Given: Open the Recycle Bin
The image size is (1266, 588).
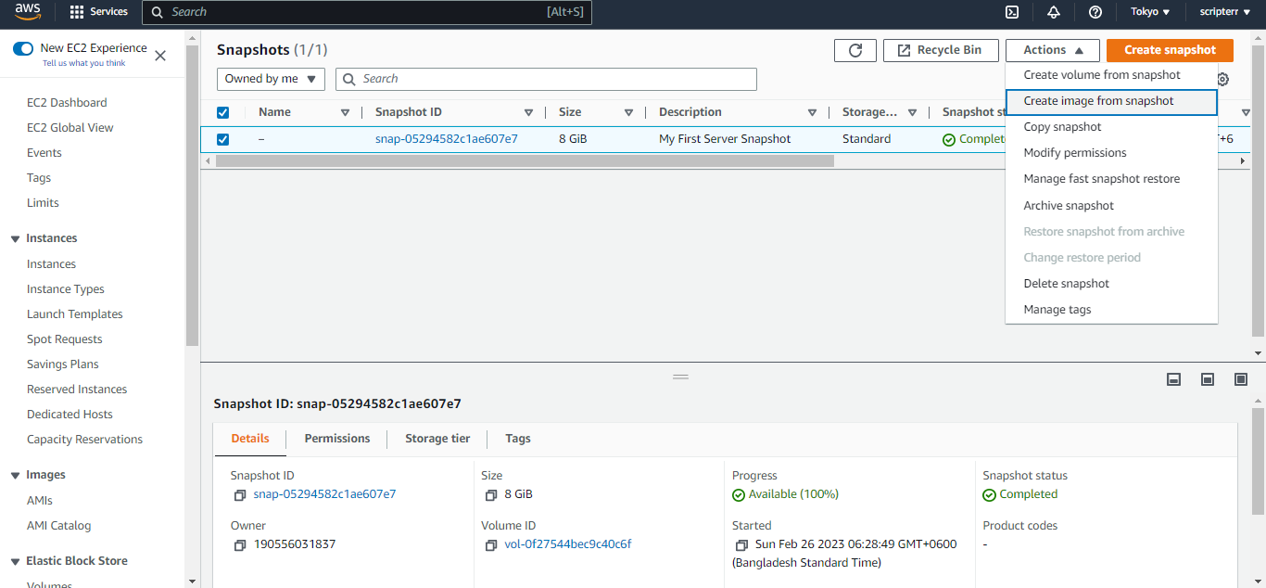Looking at the screenshot, I should tap(941, 50).
